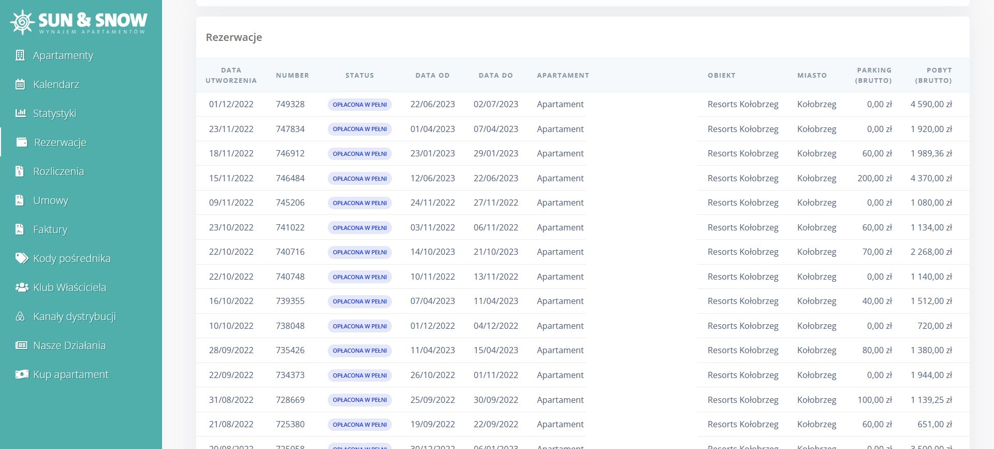Click the Kody pośrednika tags icon

click(x=21, y=258)
